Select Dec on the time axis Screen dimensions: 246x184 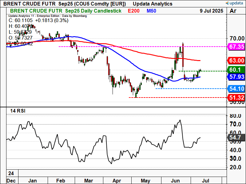[x=11, y=181]
